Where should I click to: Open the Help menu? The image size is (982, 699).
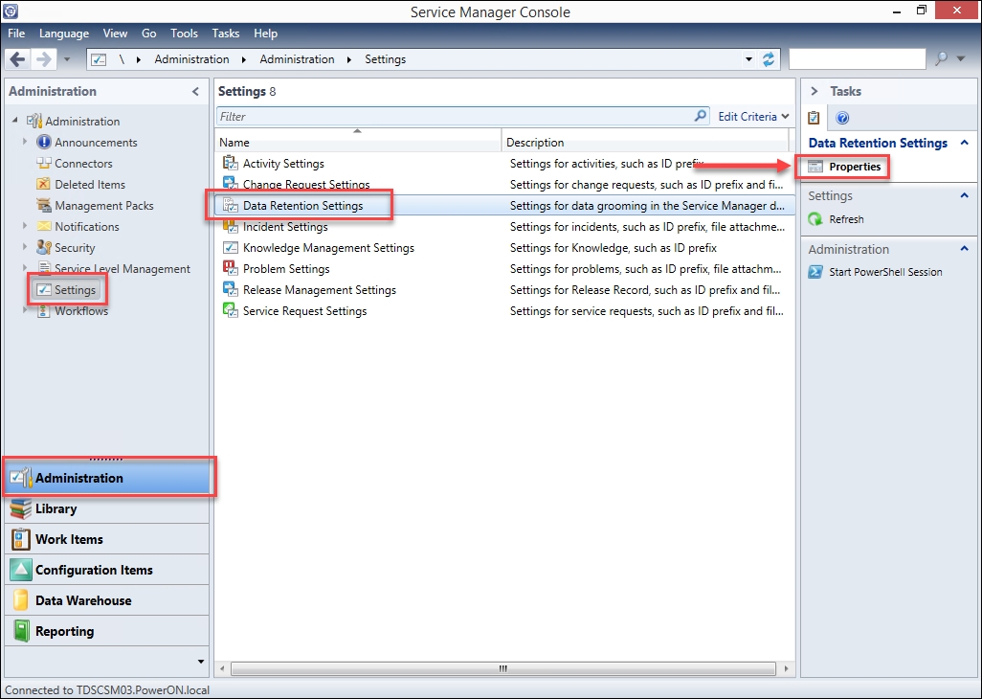tap(265, 34)
